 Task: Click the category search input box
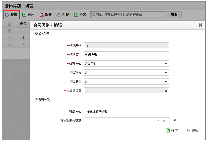click(128, 15)
